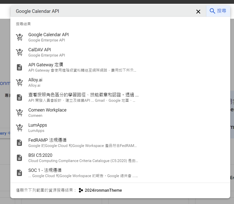234x204 pixels.
Task: Click the blue 搜尋 search button
Action: click(218, 11)
